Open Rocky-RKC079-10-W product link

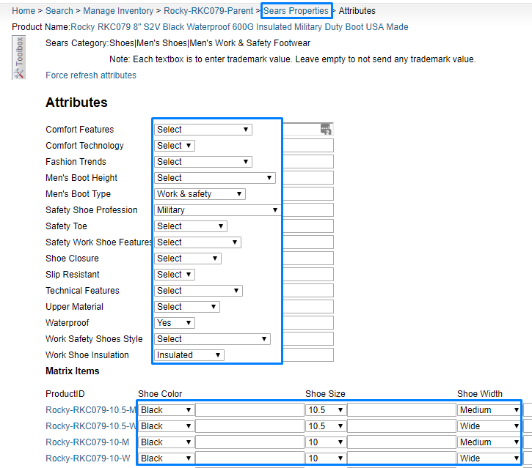88,458
